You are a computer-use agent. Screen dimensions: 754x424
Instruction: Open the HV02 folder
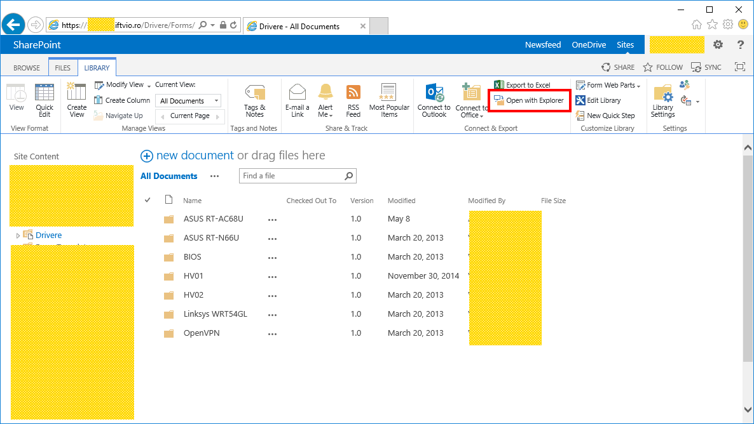[193, 295]
